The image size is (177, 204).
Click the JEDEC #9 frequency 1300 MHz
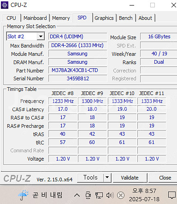coord(92,101)
